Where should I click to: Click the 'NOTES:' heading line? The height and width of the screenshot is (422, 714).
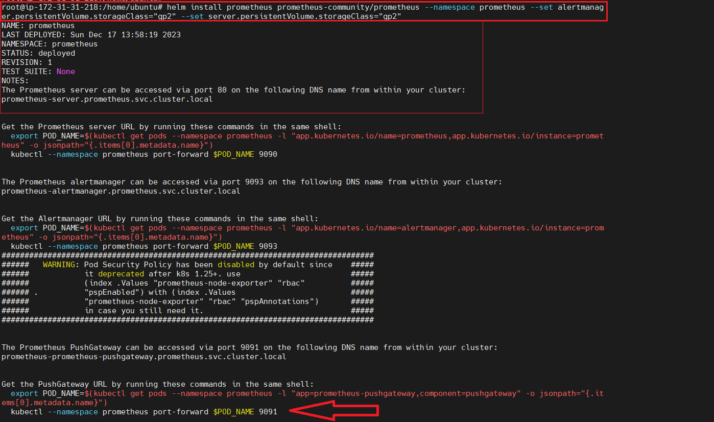pyautogui.click(x=15, y=81)
